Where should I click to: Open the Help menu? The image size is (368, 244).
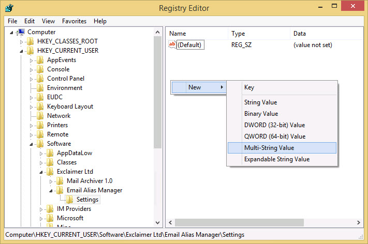[100, 21]
